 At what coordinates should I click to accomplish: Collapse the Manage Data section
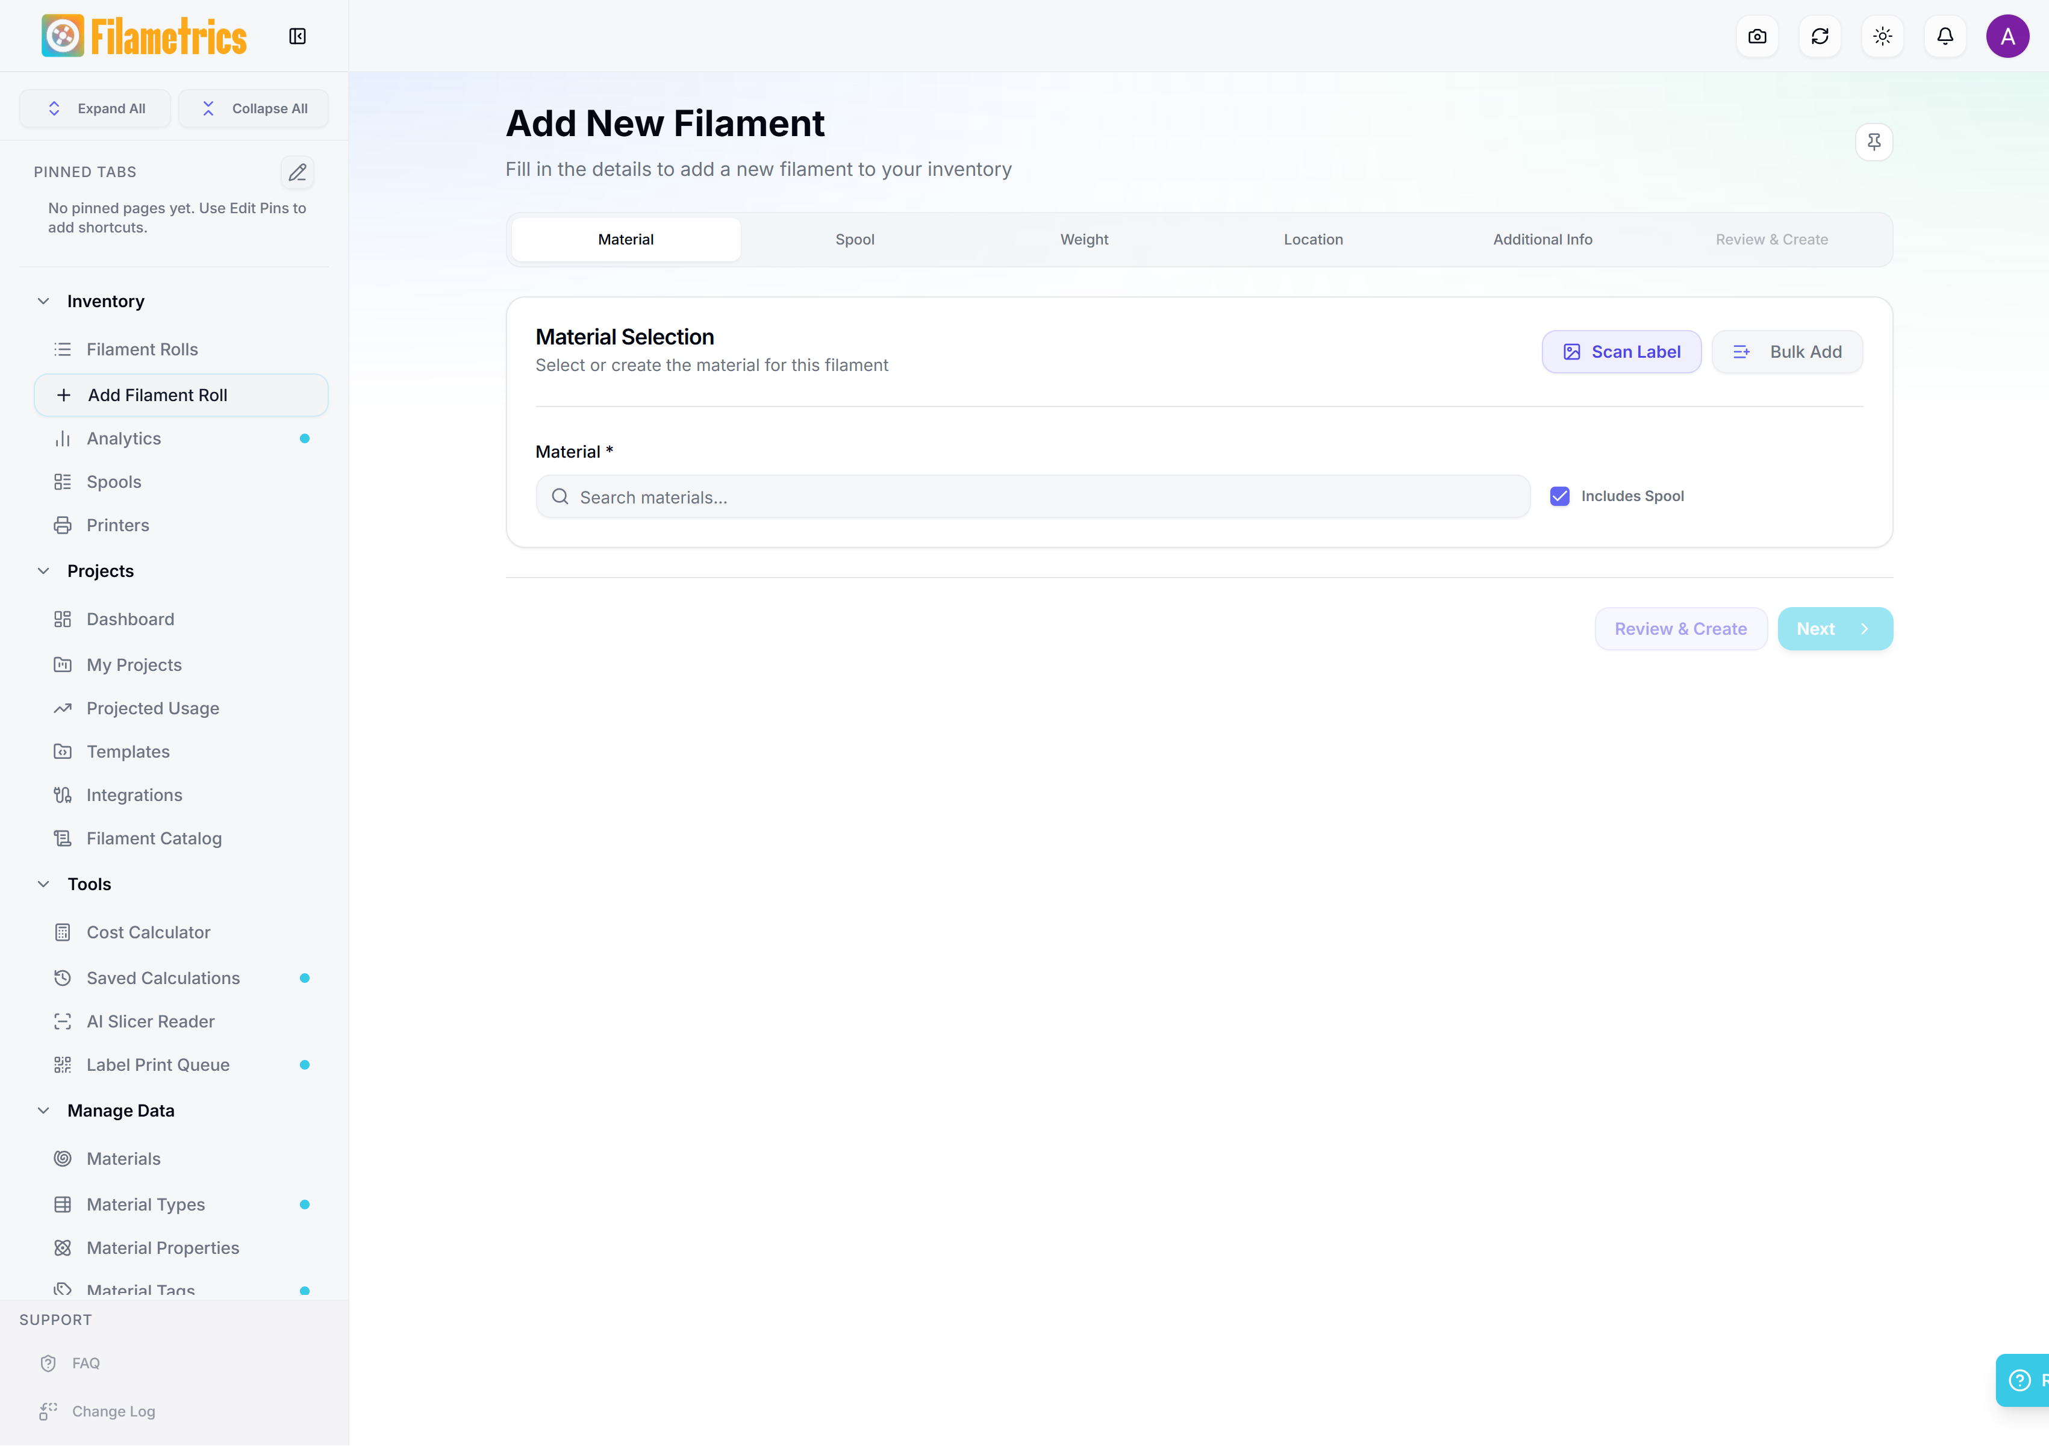[x=43, y=1111]
